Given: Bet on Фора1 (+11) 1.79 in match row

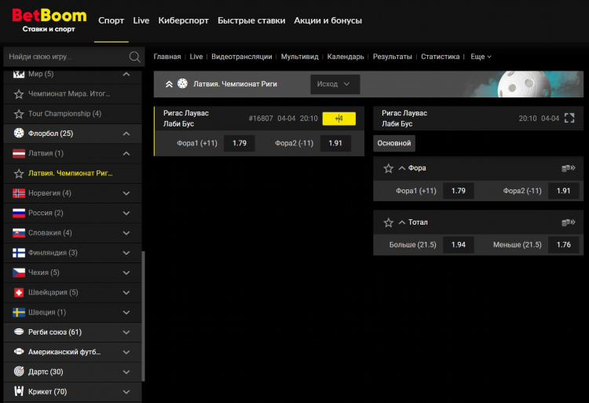Looking at the screenshot, I should pos(240,143).
